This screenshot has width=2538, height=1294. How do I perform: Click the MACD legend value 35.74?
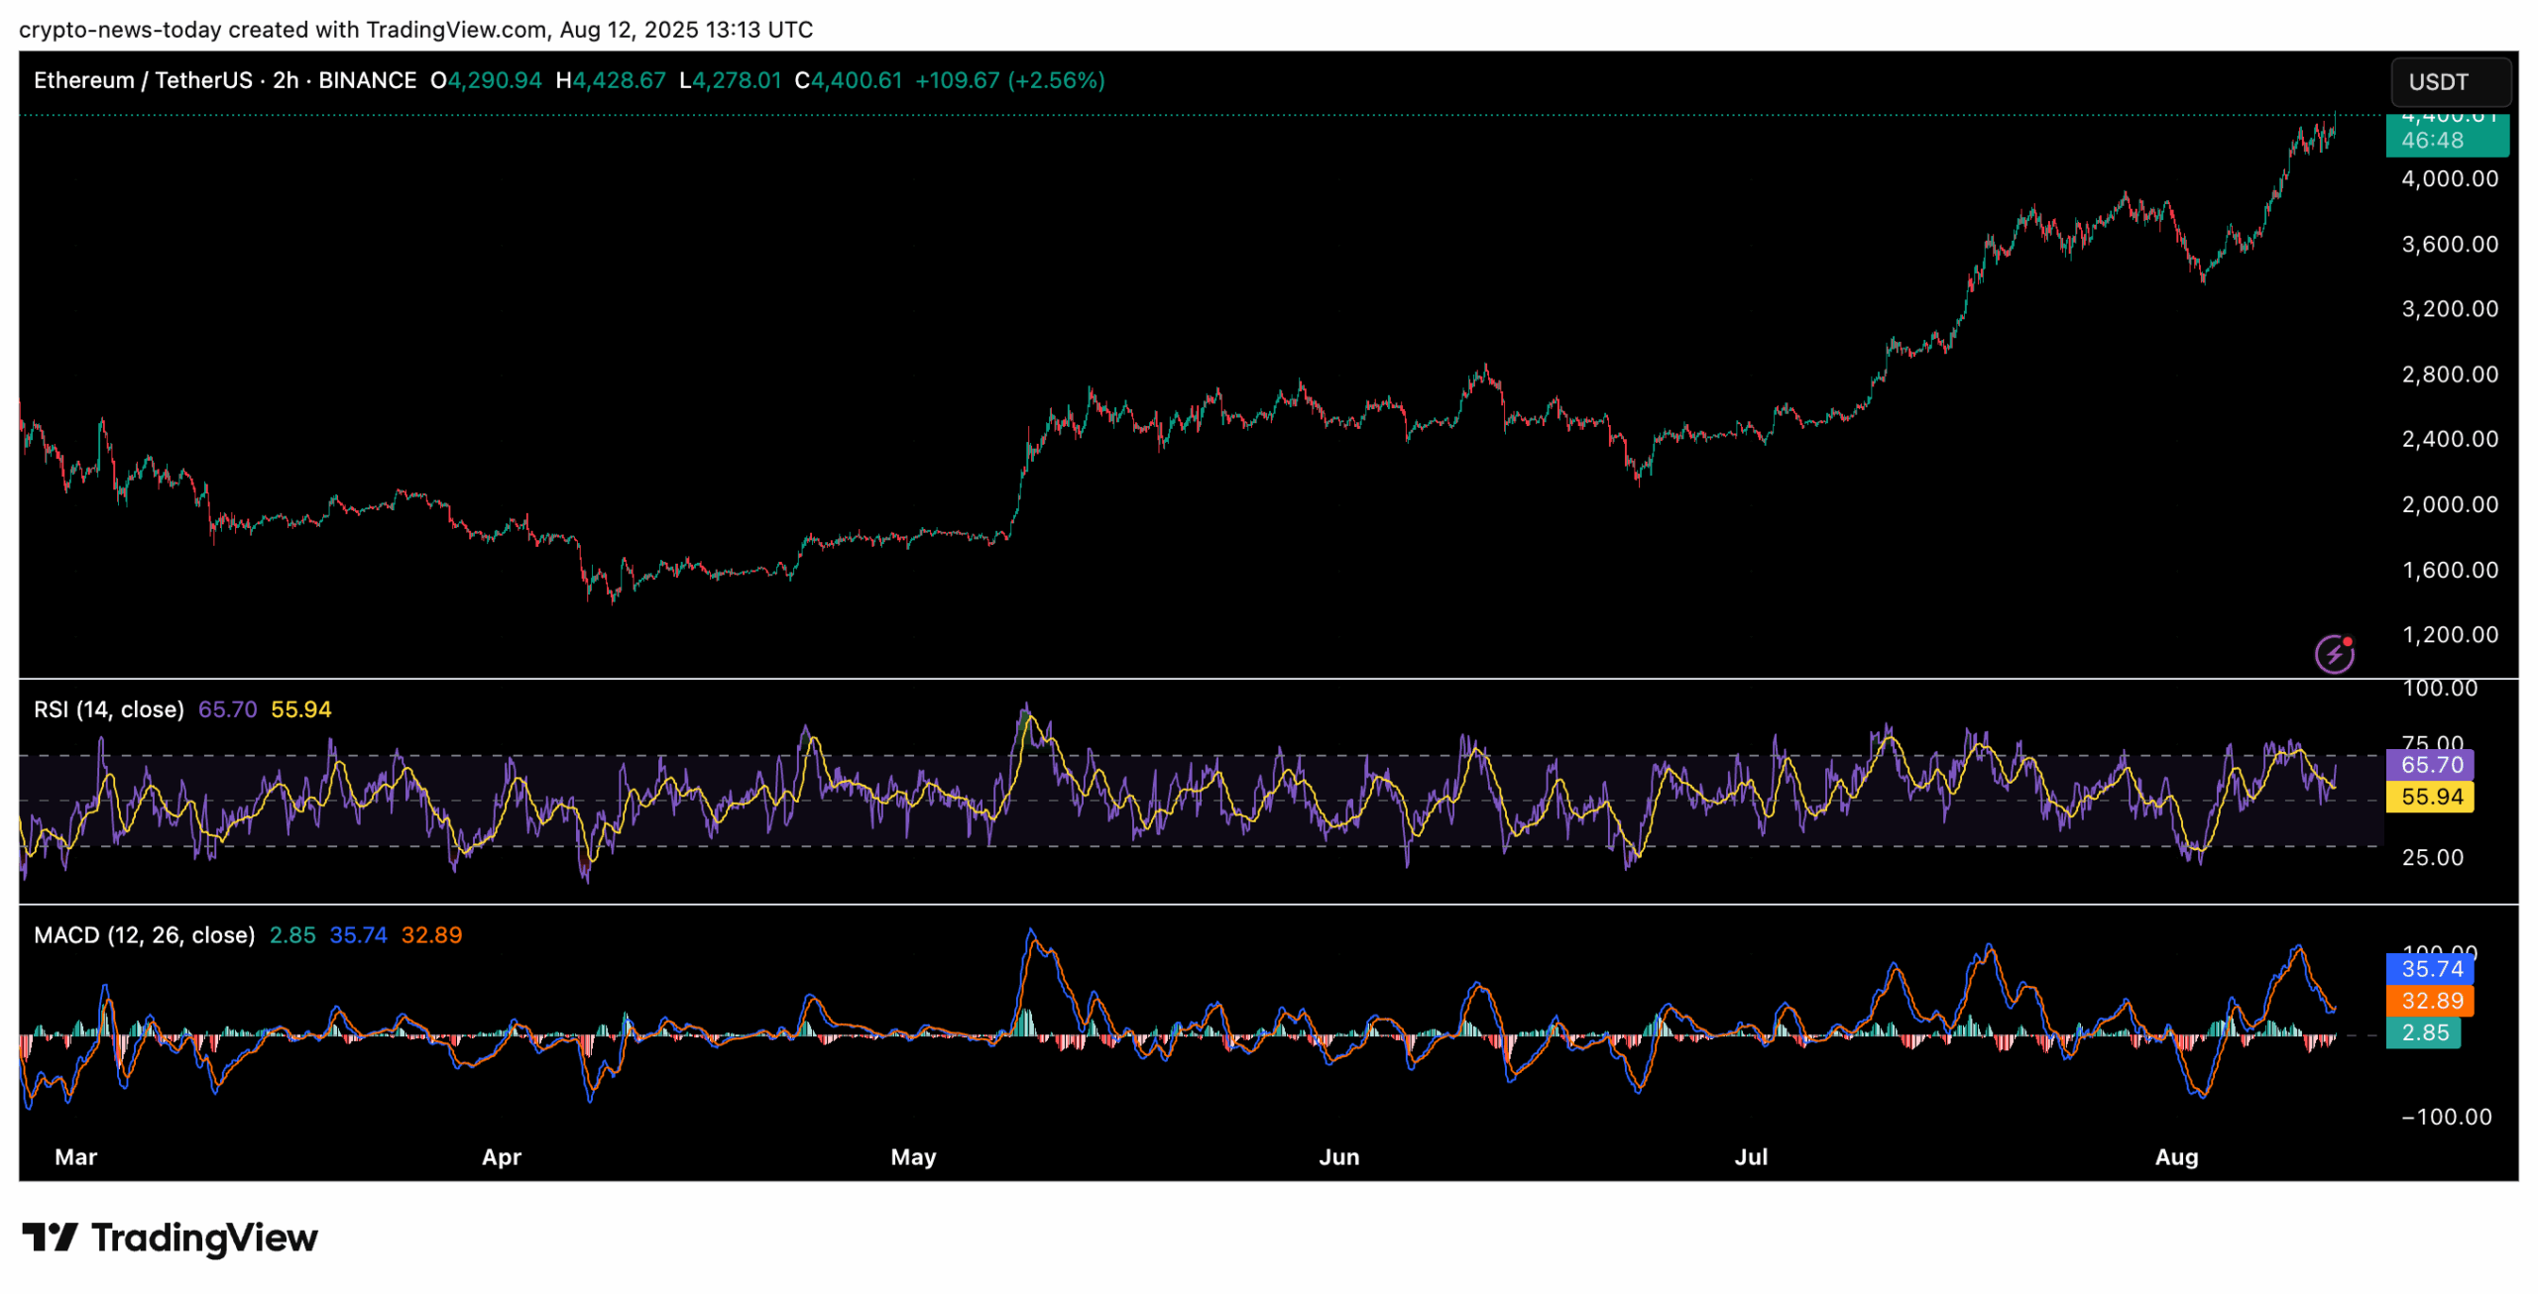358,935
